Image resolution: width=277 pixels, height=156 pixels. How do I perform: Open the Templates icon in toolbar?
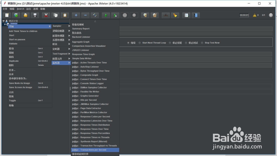tap(16, 15)
